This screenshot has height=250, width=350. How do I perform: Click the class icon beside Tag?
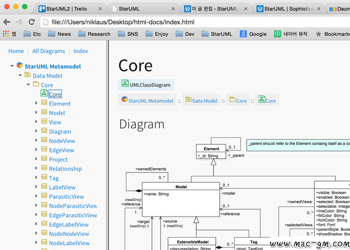pos(44,177)
